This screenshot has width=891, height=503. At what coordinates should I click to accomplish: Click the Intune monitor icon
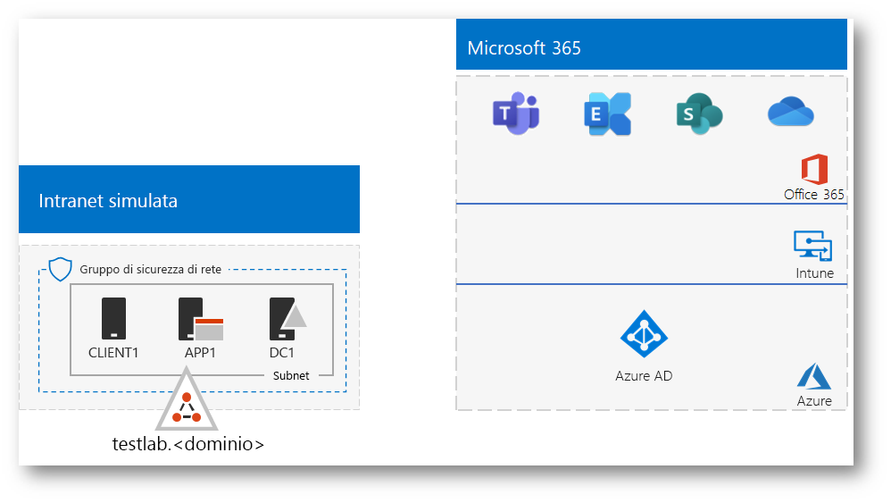[813, 246]
